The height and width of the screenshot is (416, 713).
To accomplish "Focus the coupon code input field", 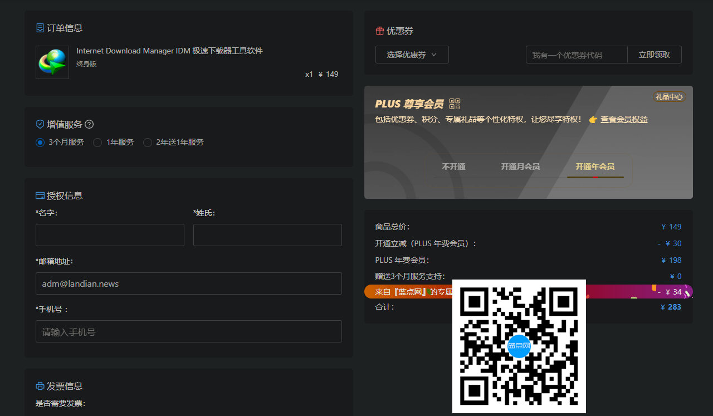I will pos(577,55).
